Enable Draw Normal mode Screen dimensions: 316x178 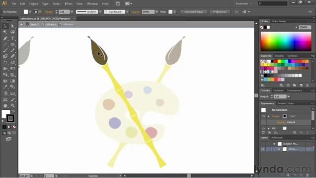[4, 133]
